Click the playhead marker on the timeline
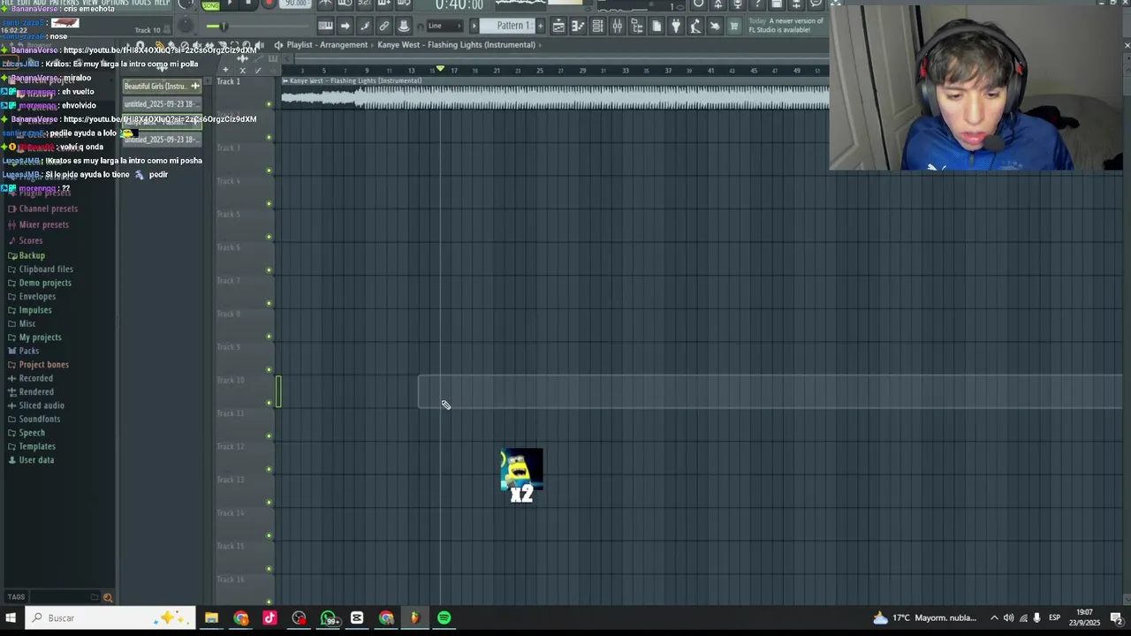This screenshot has width=1131, height=636. tap(440, 69)
